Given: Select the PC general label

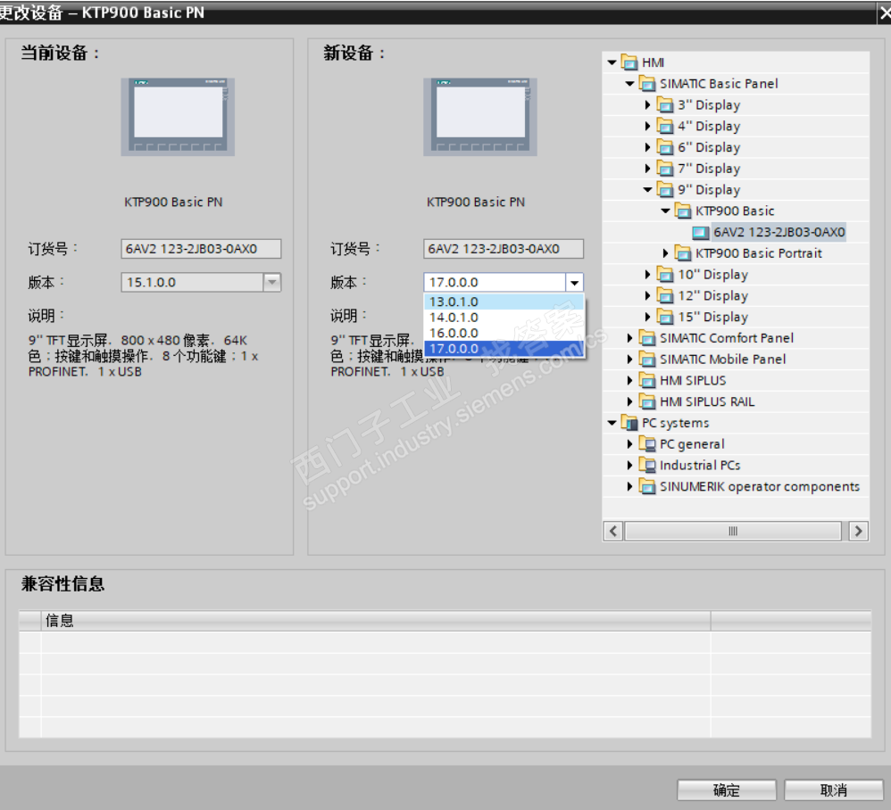Looking at the screenshot, I should click(692, 444).
